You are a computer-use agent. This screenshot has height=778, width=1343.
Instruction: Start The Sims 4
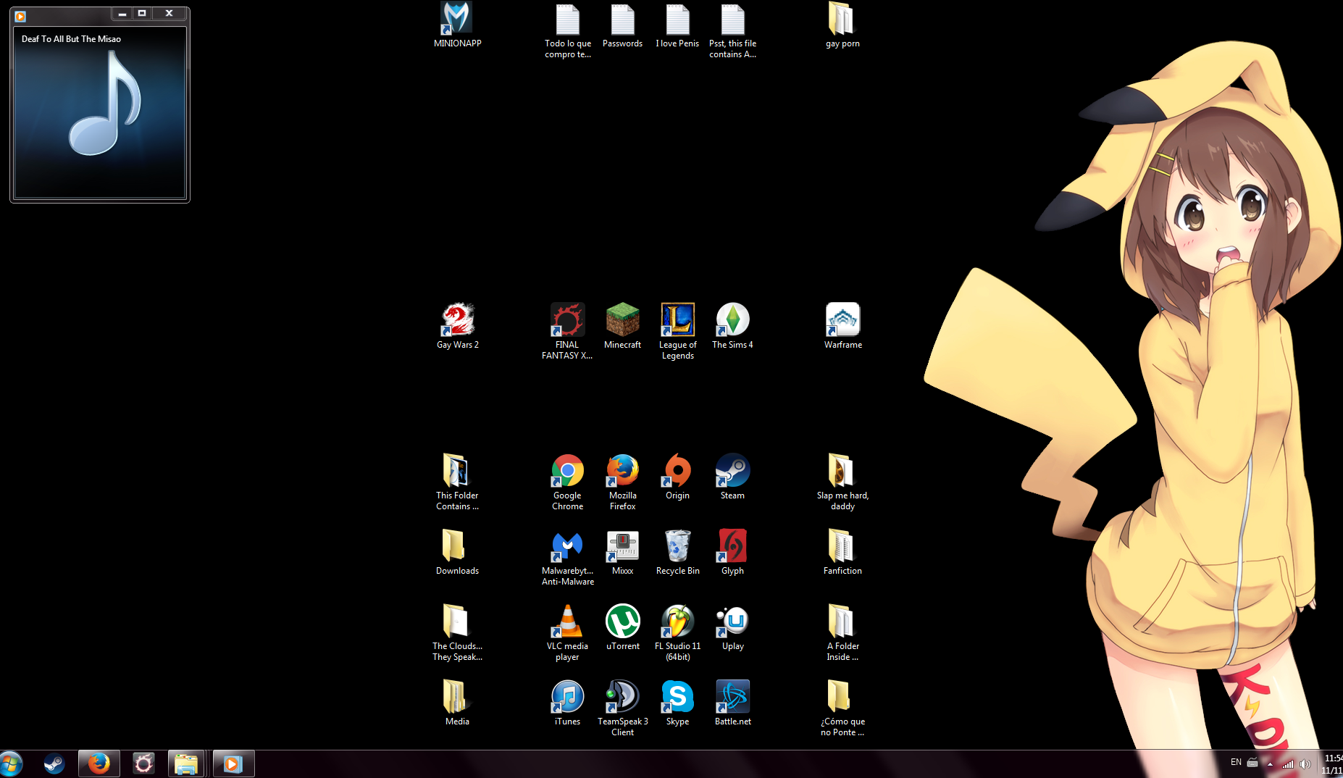pos(732,326)
